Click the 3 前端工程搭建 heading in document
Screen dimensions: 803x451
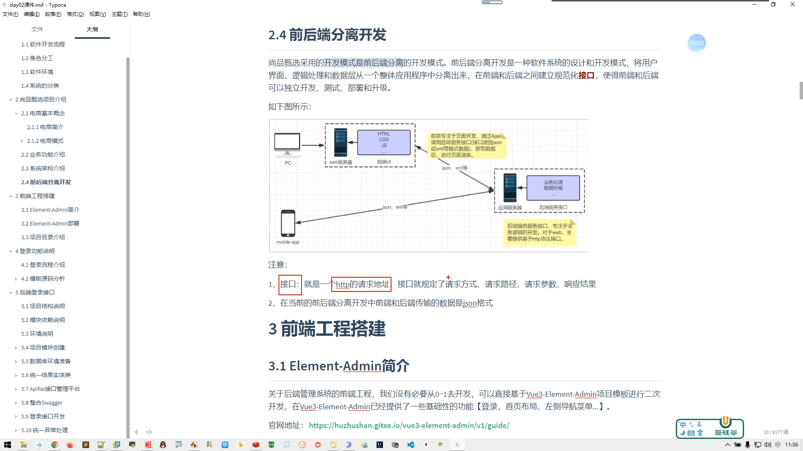327,329
